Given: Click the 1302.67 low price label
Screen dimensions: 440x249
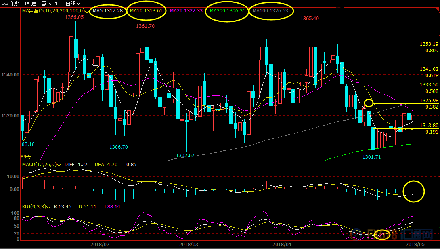Looking at the screenshot, I should pyautogui.click(x=185, y=156).
